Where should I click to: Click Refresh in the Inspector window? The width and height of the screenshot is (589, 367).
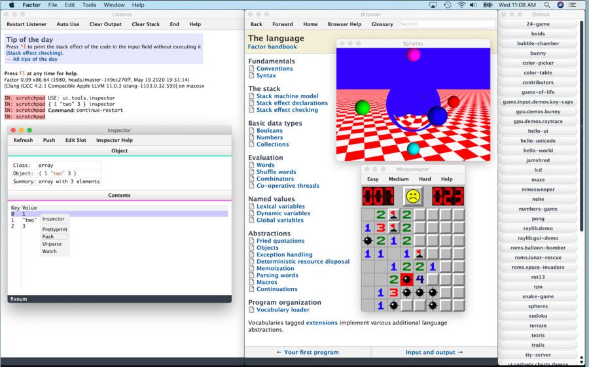coord(24,140)
